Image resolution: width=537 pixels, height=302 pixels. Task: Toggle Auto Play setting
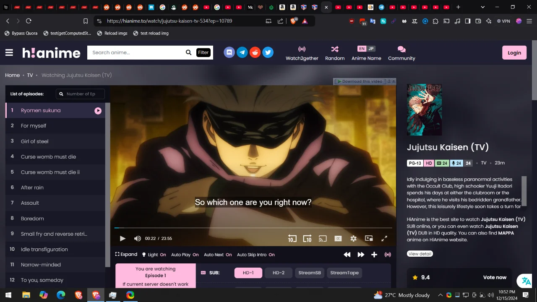[185, 255]
